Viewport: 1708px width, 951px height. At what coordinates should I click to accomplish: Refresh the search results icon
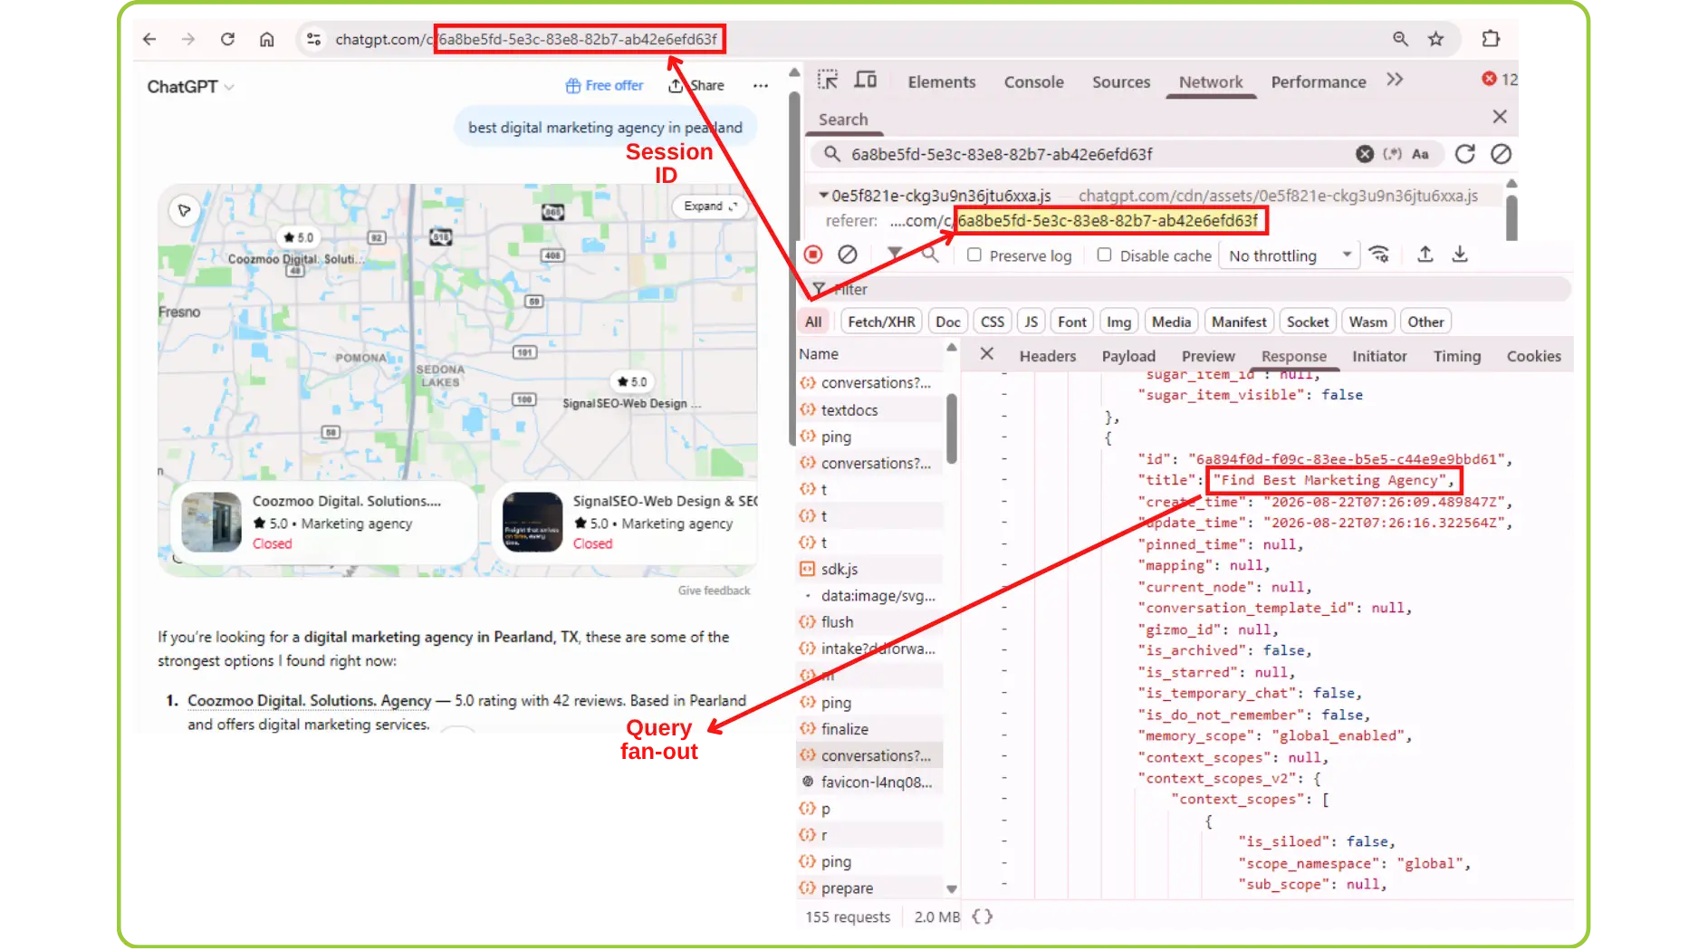(x=1464, y=154)
